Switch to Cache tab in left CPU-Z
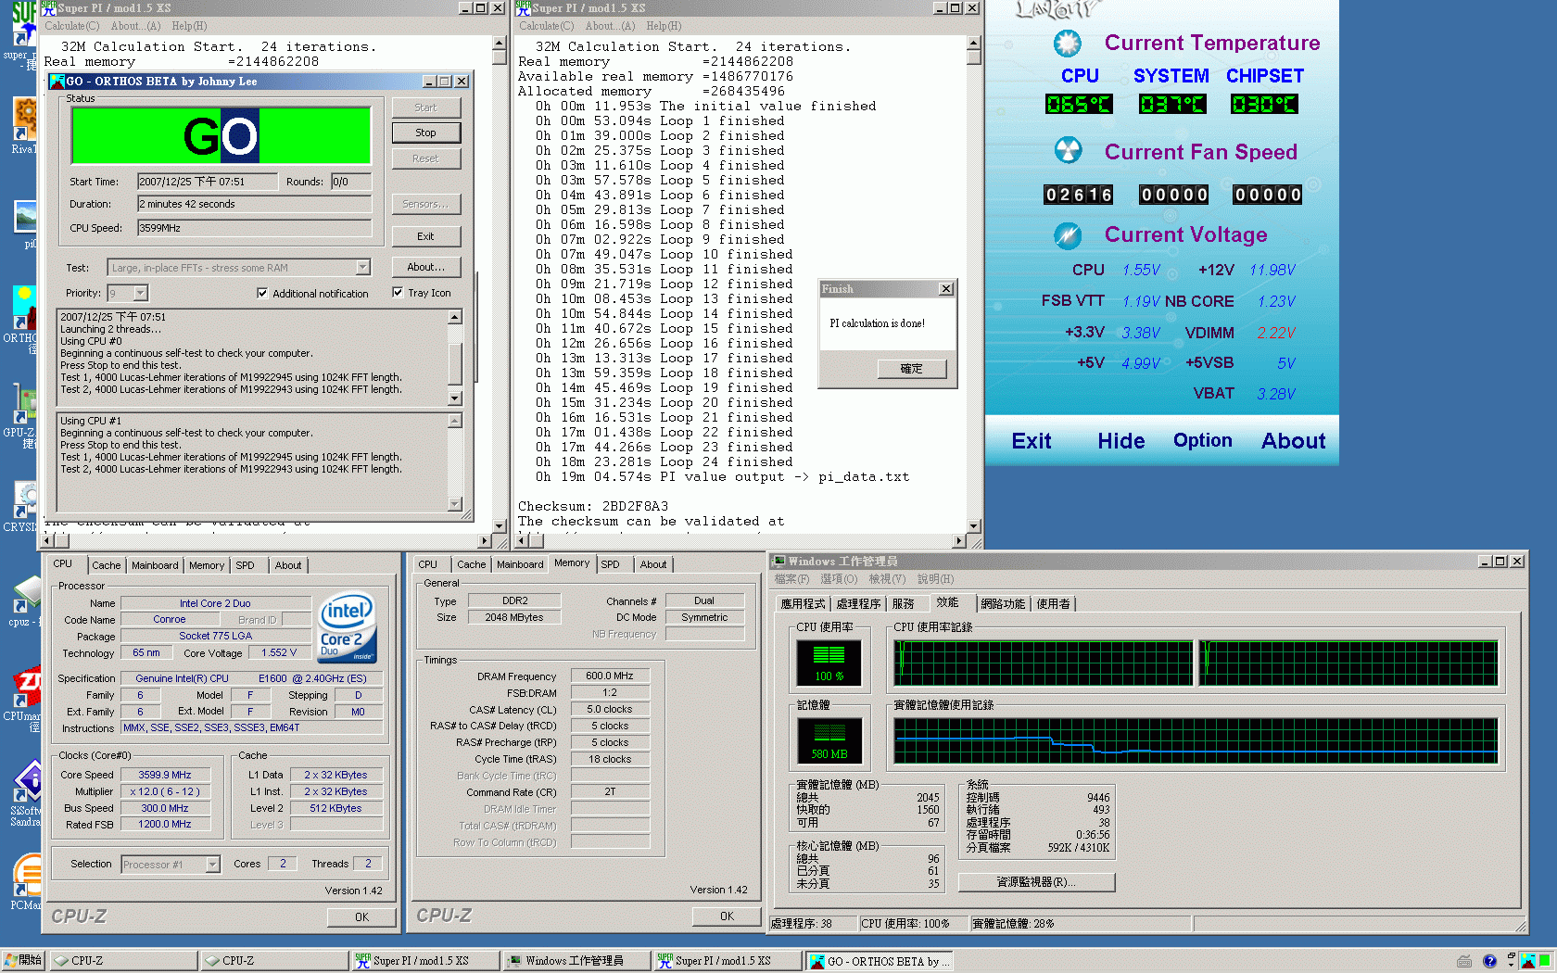This screenshot has height=973, width=1557. (106, 565)
